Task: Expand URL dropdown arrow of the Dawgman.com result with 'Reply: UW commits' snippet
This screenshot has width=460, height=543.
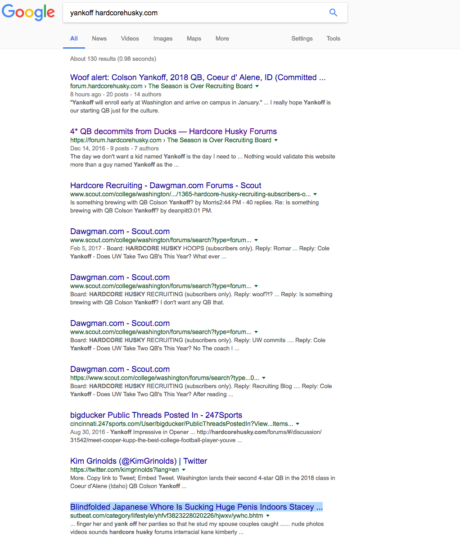Action: point(256,332)
